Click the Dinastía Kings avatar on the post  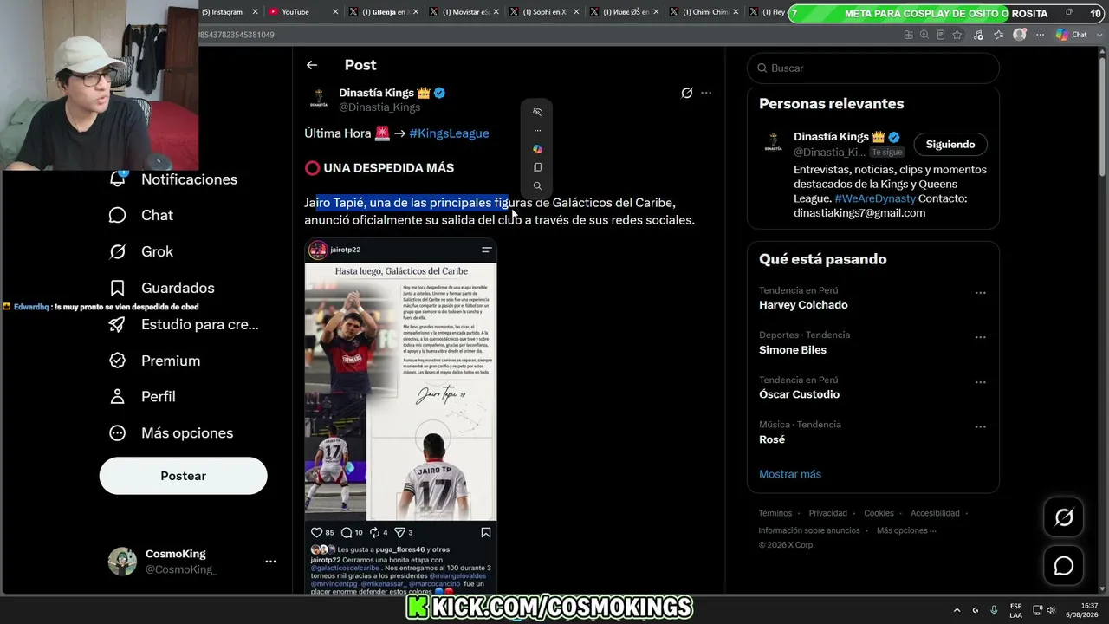pyautogui.click(x=319, y=100)
